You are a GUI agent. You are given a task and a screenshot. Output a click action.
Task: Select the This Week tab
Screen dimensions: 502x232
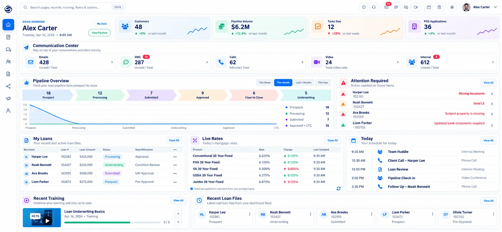265,83
